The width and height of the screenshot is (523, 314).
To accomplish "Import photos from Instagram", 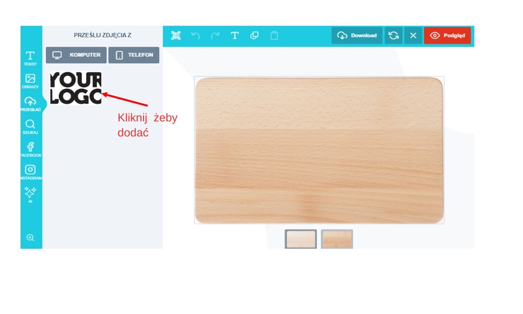I will [x=30, y=172].
